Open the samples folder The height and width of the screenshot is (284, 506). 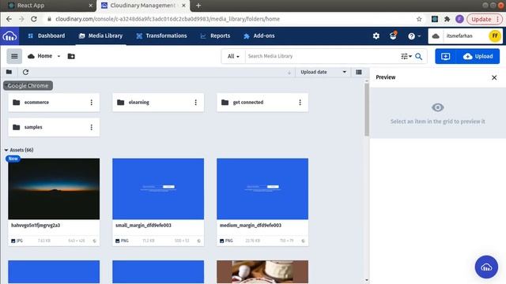tap(54, 127)
